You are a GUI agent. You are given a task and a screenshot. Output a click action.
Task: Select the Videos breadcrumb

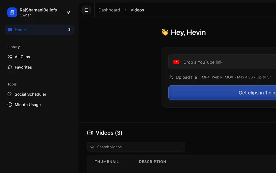(137, 10)
